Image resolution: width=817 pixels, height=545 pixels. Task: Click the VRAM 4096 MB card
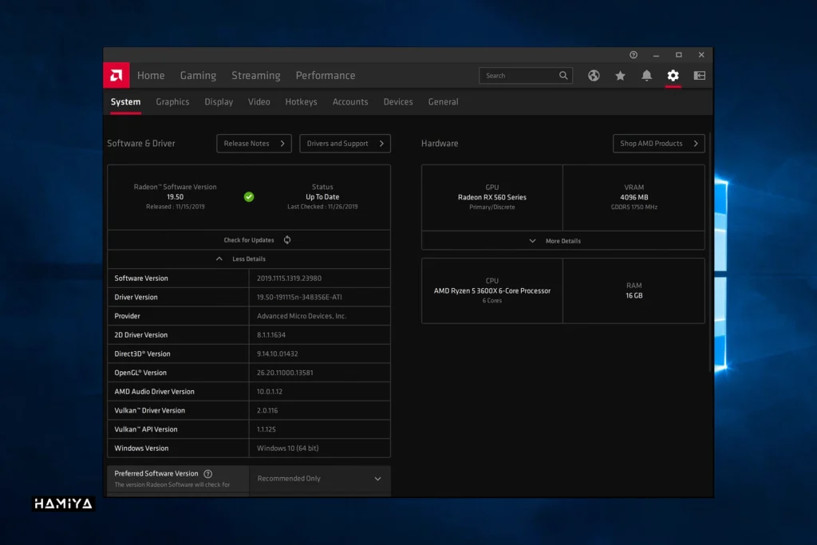(x=634, y=197)
